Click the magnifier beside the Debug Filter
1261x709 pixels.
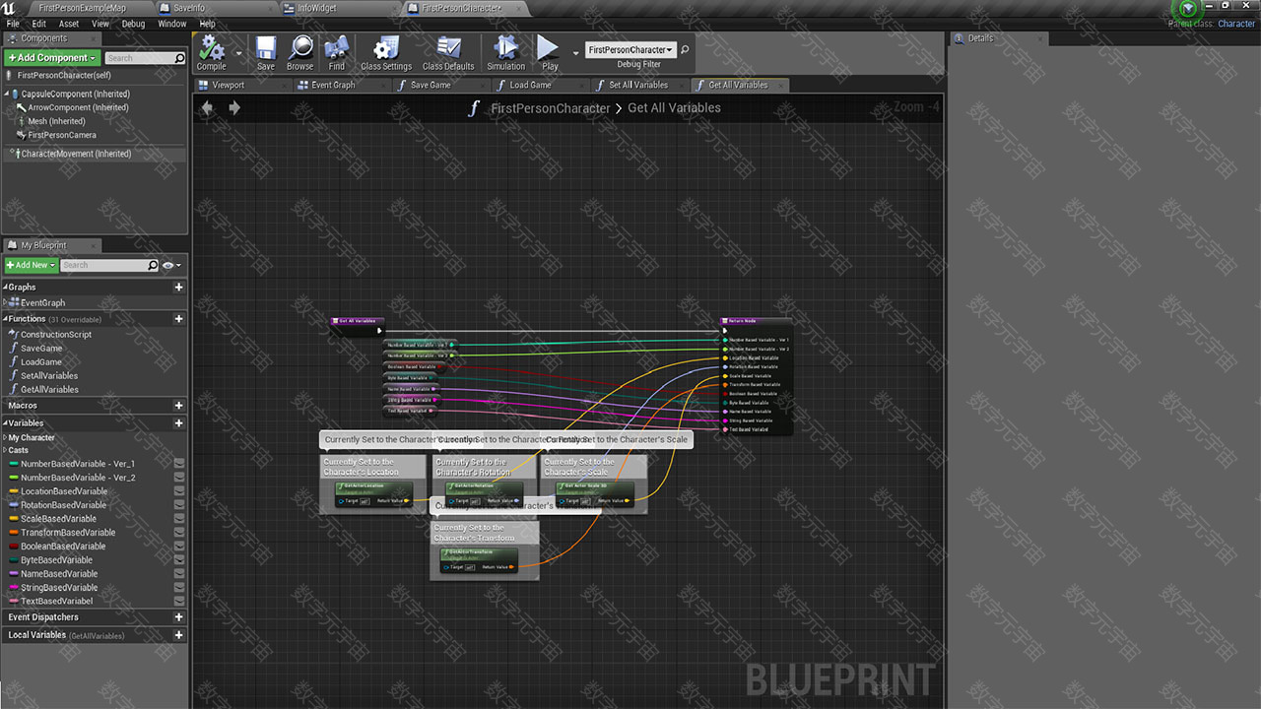click(x=686, y=49)
